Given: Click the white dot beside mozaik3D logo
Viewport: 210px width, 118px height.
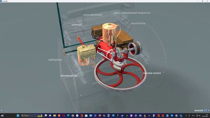Looking at the screenshot, I should coord(209,110).
